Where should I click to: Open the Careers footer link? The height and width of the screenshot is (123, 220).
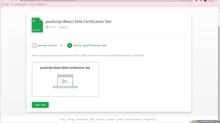pos(120,120)
